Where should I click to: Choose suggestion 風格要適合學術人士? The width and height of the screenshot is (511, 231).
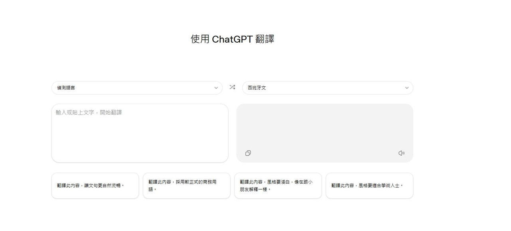[369, 186]
